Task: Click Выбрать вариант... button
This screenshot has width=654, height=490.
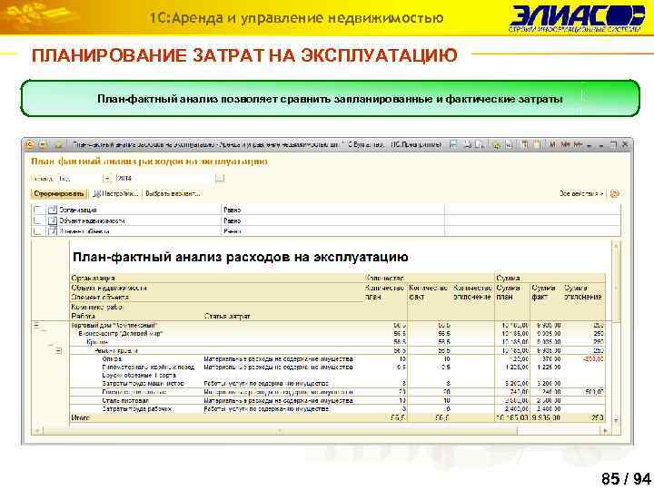Action: pyautogui.click(x=173, y=194)
